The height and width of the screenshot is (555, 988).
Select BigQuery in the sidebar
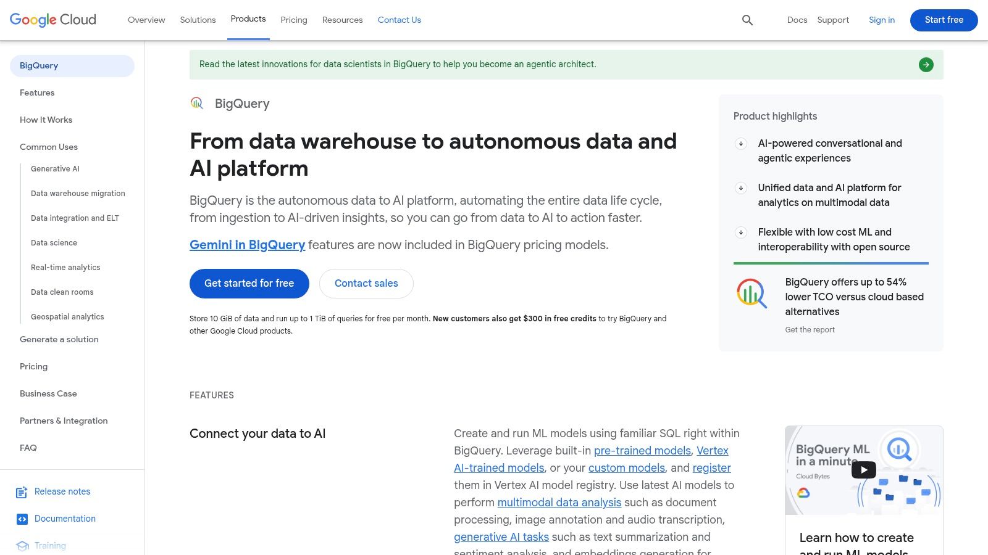pyautogui.click(x=72, y=66)
